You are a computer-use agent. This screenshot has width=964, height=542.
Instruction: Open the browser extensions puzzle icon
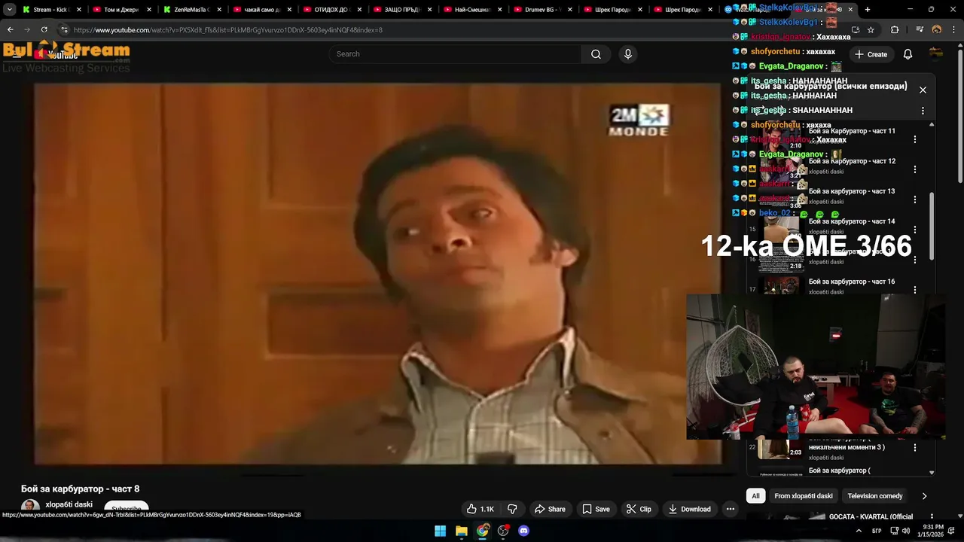(895, 30)
